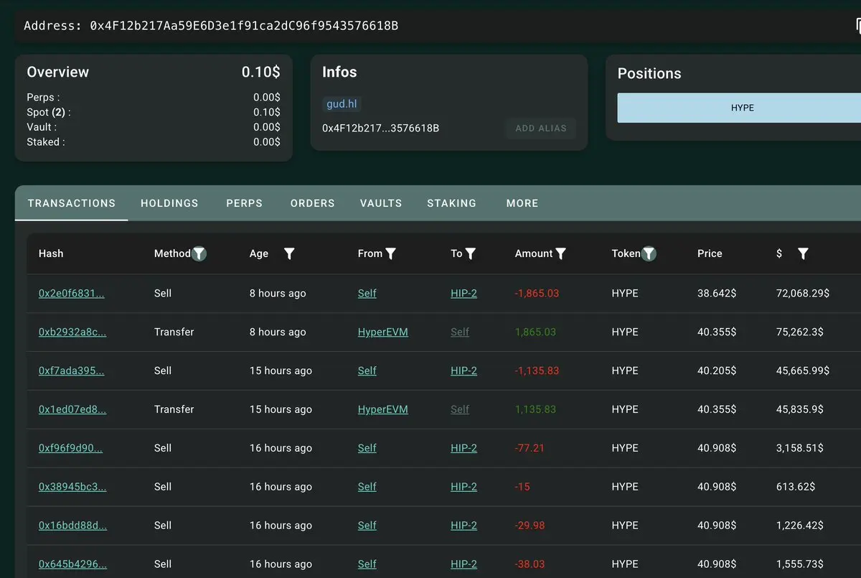861x578 pixels.
Task: Go to the Staking tab
Action: (451, 203)
